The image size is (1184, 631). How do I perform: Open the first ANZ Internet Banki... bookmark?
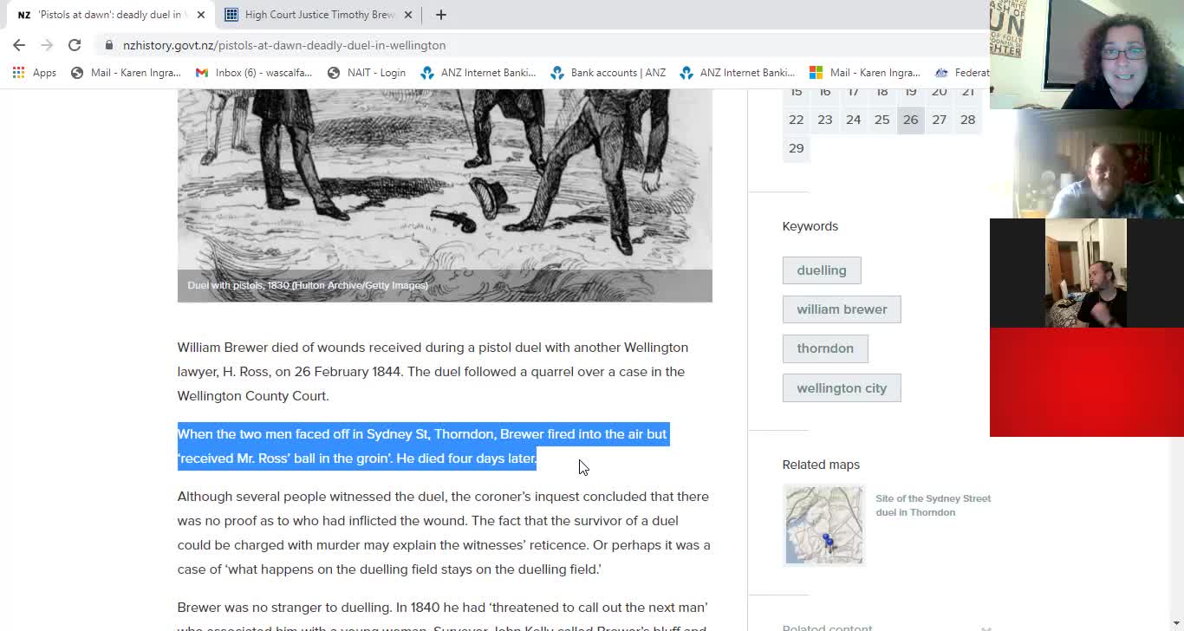[x=478, y=73]
